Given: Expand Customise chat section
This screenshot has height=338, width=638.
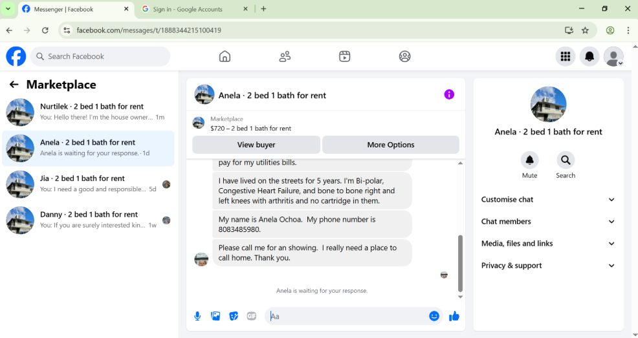Looking at the screenshot, I should coord(548,200).
